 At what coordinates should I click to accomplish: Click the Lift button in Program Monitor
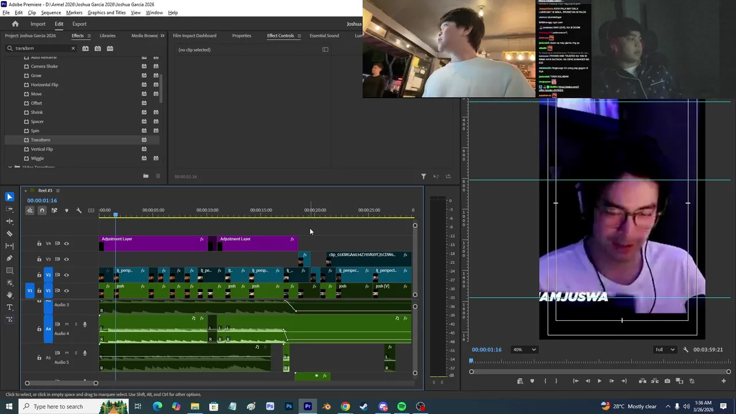coord(642,381)
